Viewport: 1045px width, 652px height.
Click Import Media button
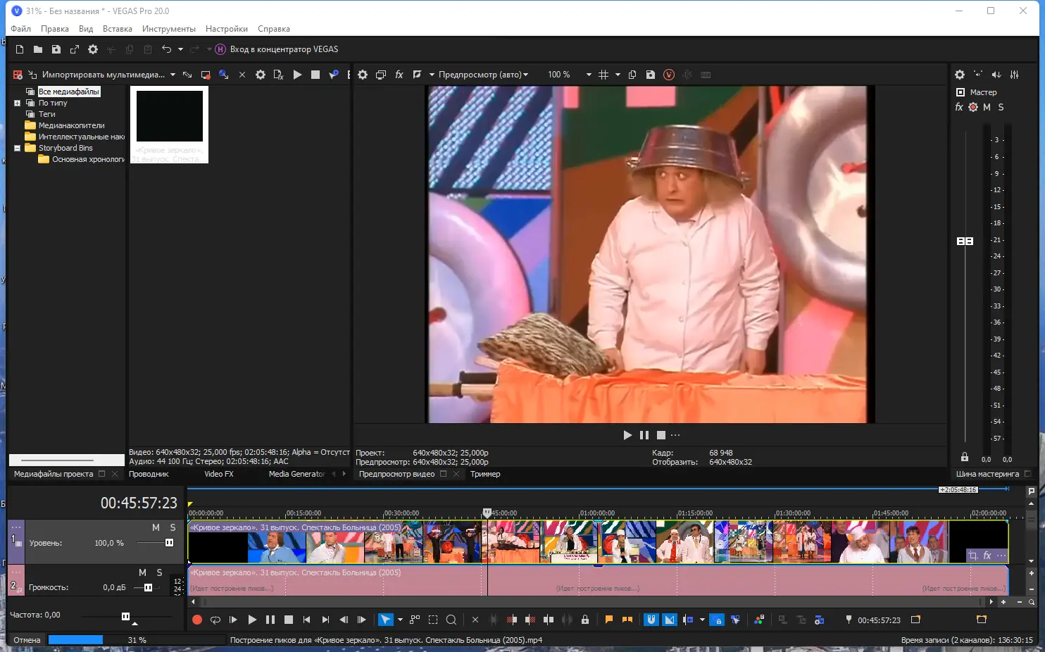[x=103, y=75]
